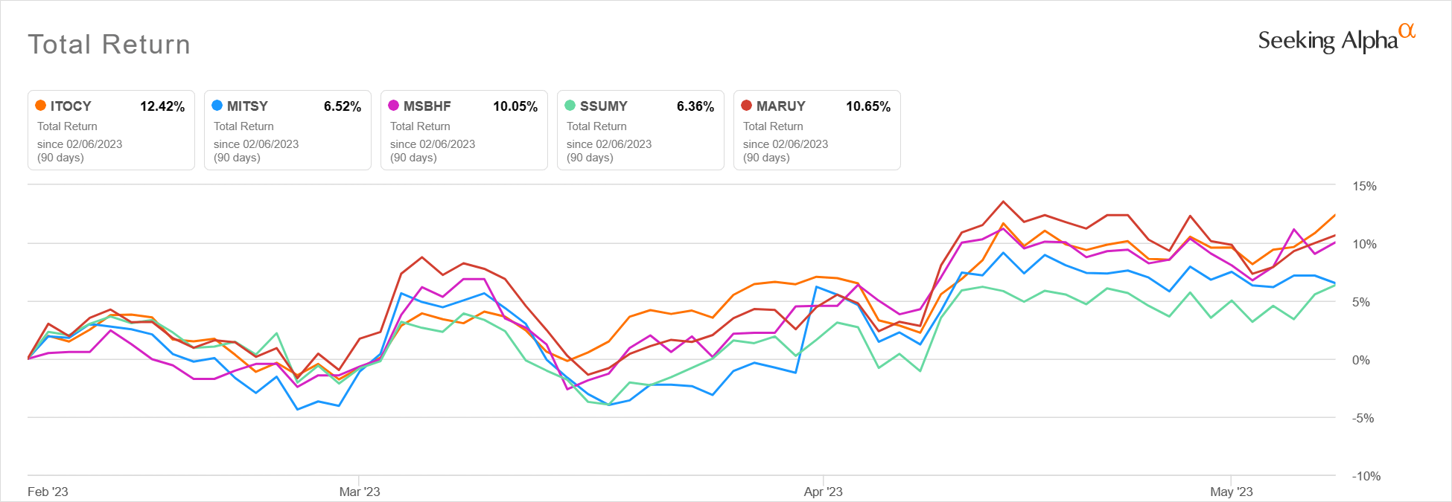The height and width of the screenshot is (502, 1452).
Task: Click the blue MITSY legend dot
Action: (217, 106)
